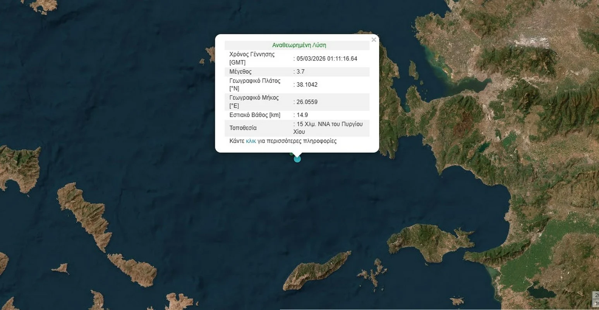Click the origin time 05/03/2026 01:11:16.64
The image size is (599, 310).
click(326, 59)
